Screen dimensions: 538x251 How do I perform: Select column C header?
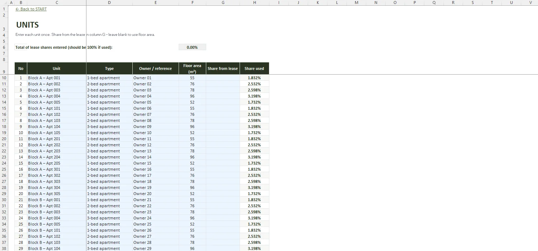click(57, 3)
